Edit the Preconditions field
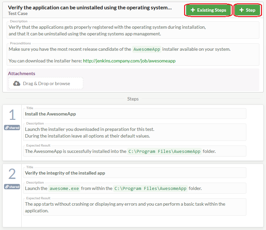This screenshot has width=266, height=230. coord(133,55)
